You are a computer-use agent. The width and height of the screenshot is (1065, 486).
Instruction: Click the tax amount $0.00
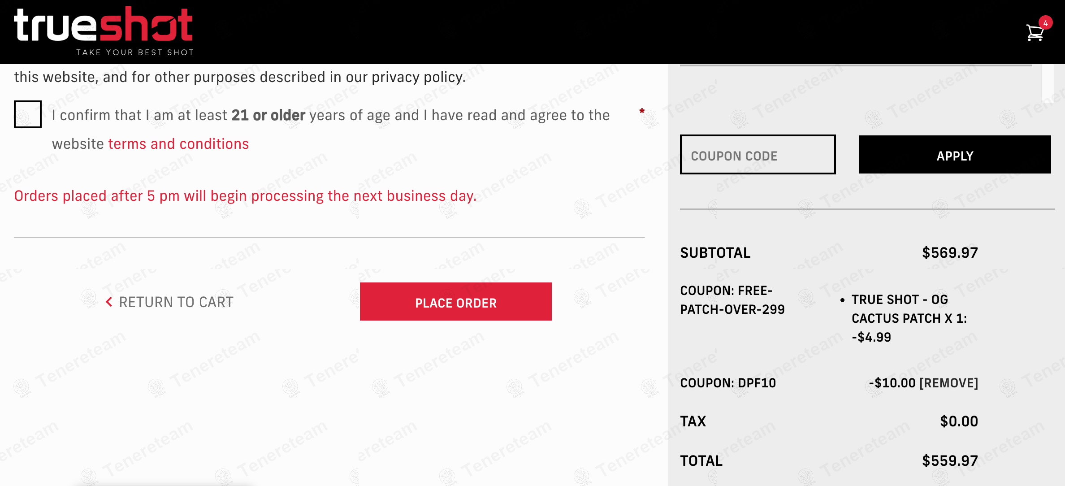959,421
